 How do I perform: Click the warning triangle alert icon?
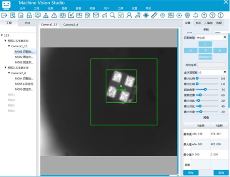(54, 15)
